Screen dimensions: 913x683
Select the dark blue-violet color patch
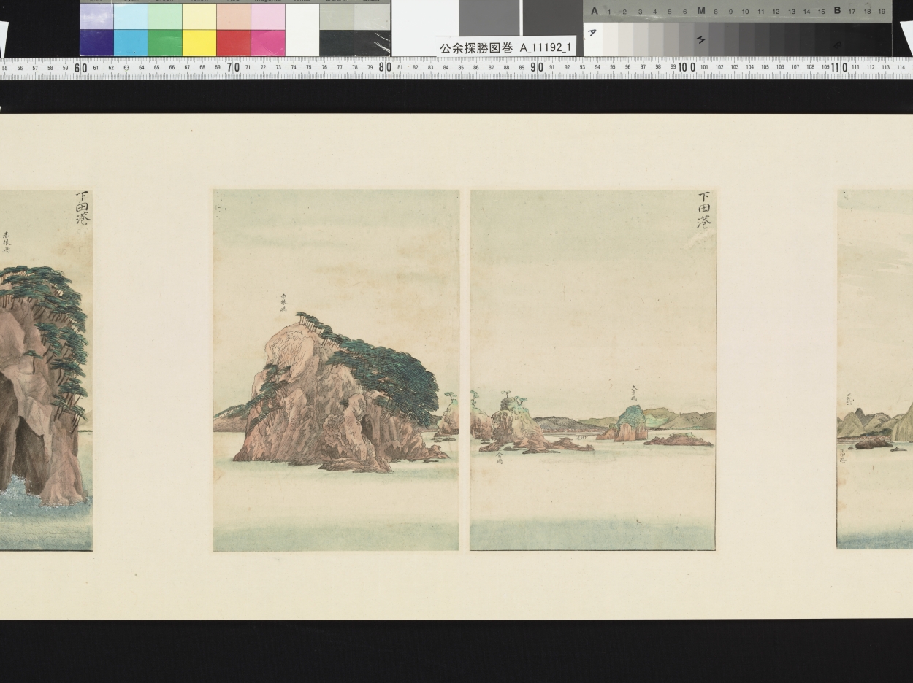(x=96, y=42)
